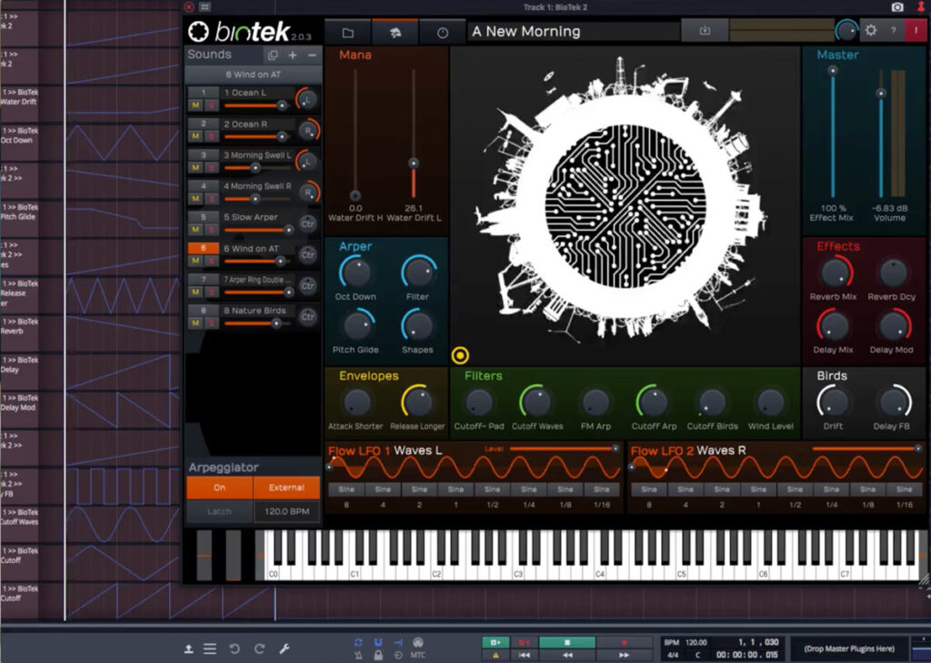931x663 pixels.
Task: Click the wrench icon in the bottom toolbar
Action: pos(285,648)
